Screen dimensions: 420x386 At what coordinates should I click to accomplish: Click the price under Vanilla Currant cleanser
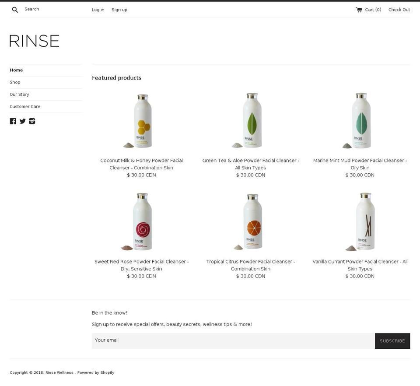pyautogui.click(x=360, y=276)
